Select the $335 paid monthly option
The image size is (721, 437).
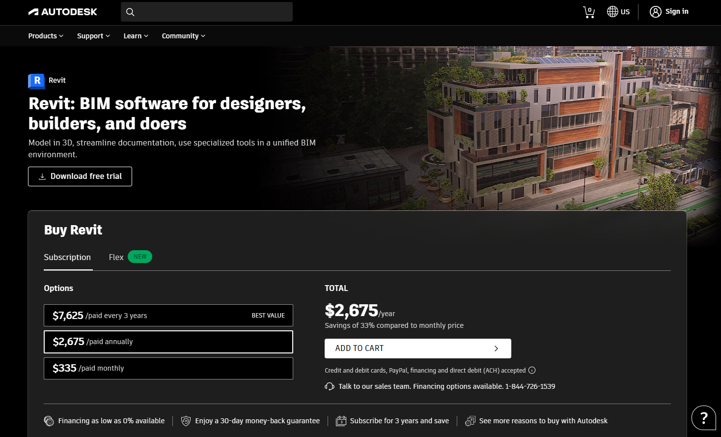click(x=168, y=368)
